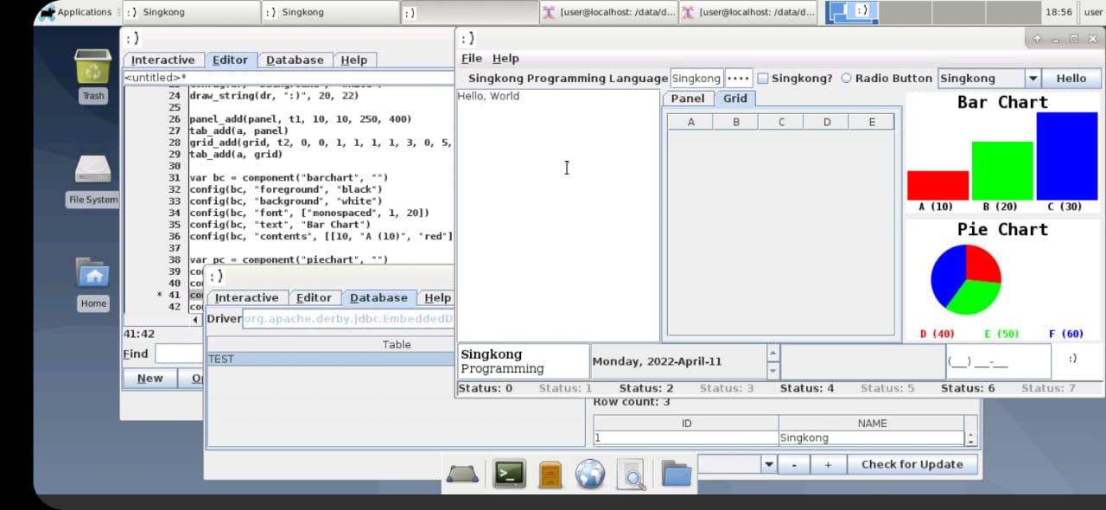Click Status: 6 in status bar
1106x510 pixels.
[x=968, y=388]
